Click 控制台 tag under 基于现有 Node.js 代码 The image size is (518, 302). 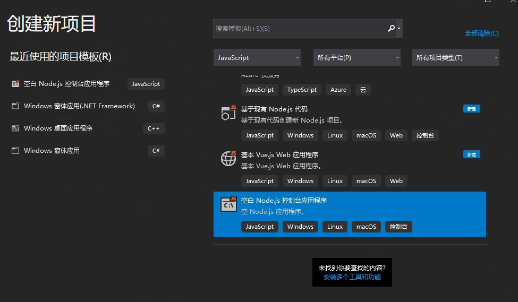click(x=425, y=135)
